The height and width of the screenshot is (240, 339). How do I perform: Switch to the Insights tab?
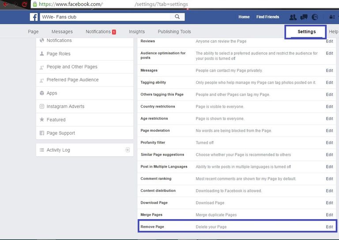pyautogui.click(x=136, y=32)
